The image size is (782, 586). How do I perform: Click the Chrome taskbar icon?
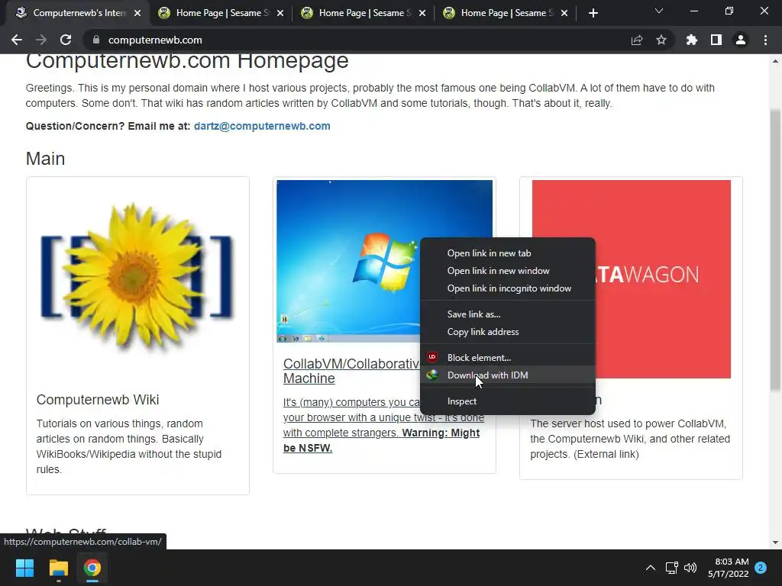[92, 568]
